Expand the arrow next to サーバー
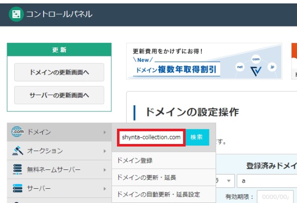Screen dimensions: 297x203 pyautogui.click(x=105, y=189)
